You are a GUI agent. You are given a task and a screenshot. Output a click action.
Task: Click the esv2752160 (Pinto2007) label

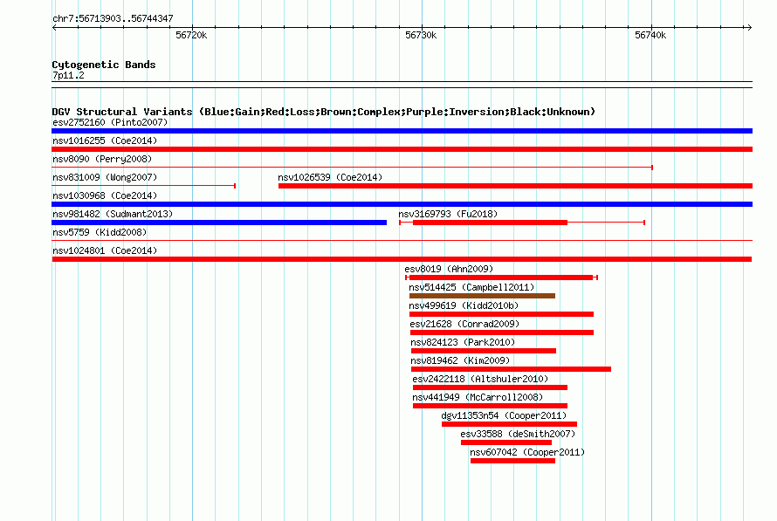pos(110,122)
